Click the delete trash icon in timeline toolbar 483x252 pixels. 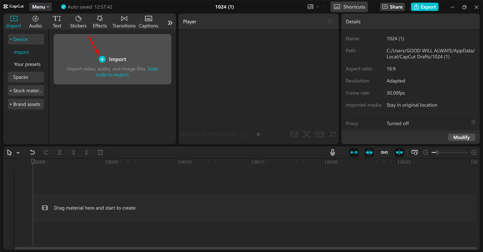click(x=100, y=152)
